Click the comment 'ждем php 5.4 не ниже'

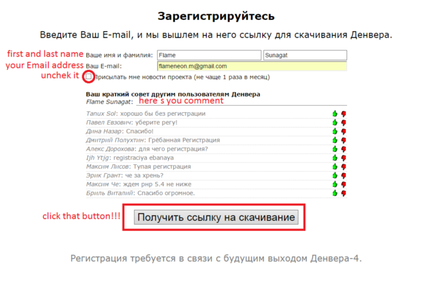(157, 184)
